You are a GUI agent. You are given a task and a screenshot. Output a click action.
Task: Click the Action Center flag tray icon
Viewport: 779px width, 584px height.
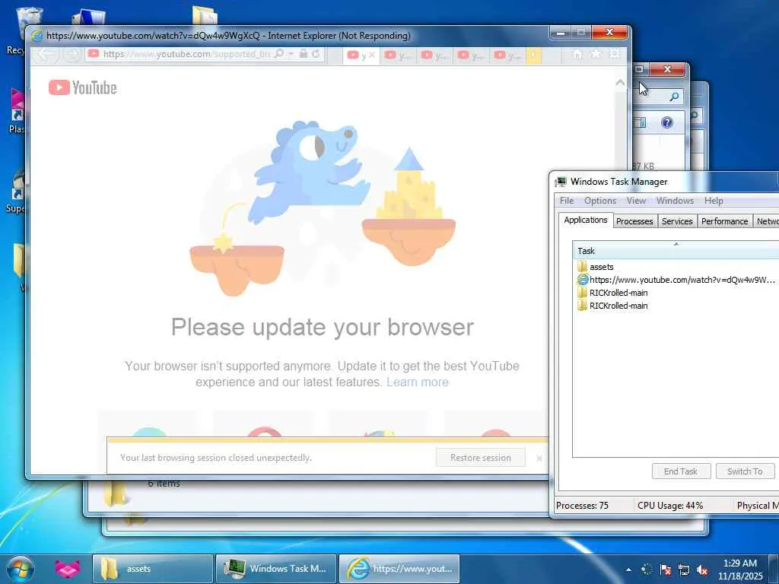(665, 570)
